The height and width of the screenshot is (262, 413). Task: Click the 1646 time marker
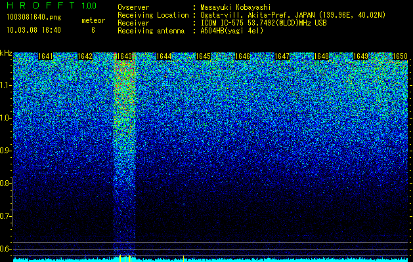click(242, 56)
